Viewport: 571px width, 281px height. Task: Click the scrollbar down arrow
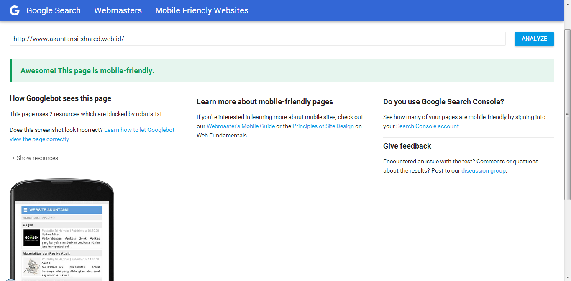[567, 277]
